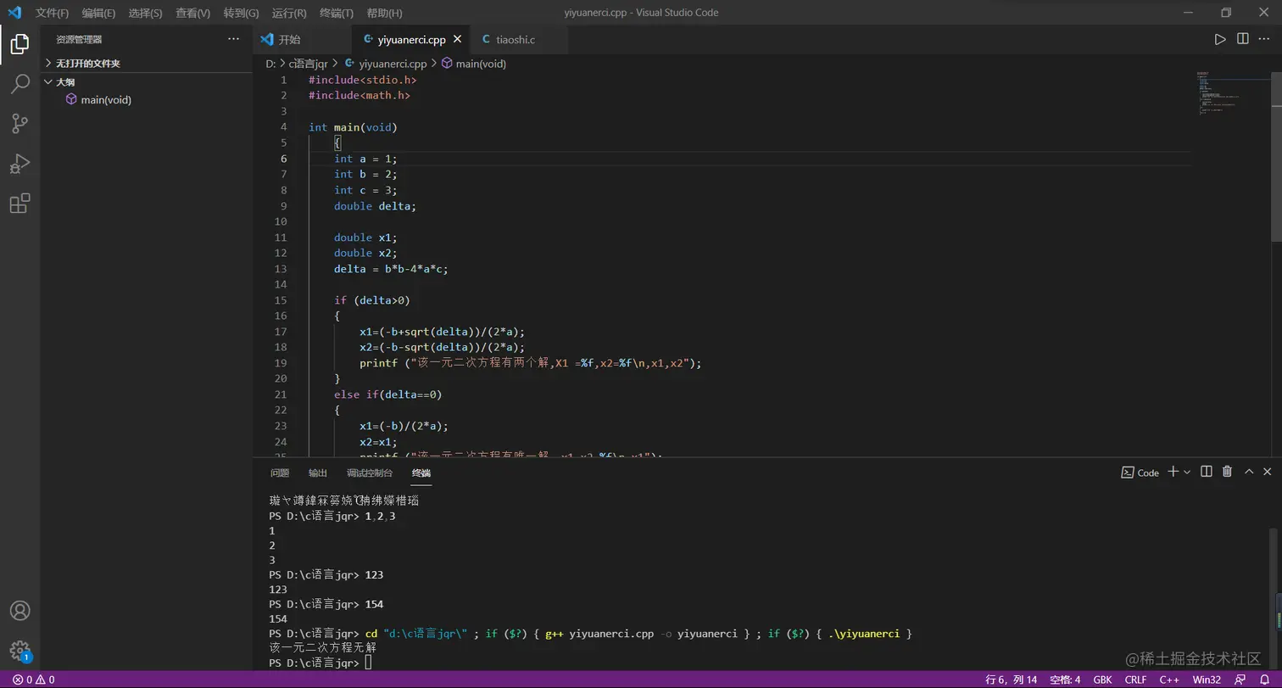
Task: Open the Manage gear icon
Action: point(20,651)
